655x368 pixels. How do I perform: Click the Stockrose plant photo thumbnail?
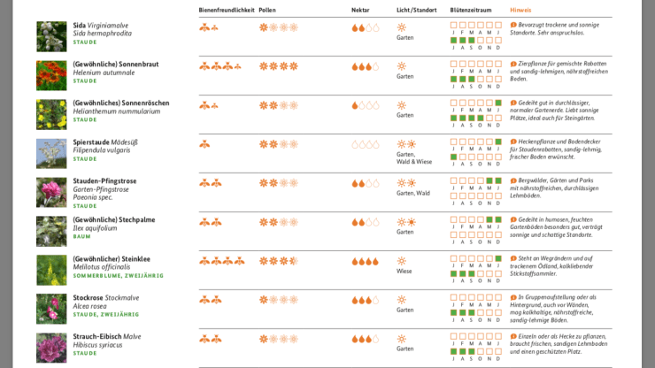pos(51,309)
